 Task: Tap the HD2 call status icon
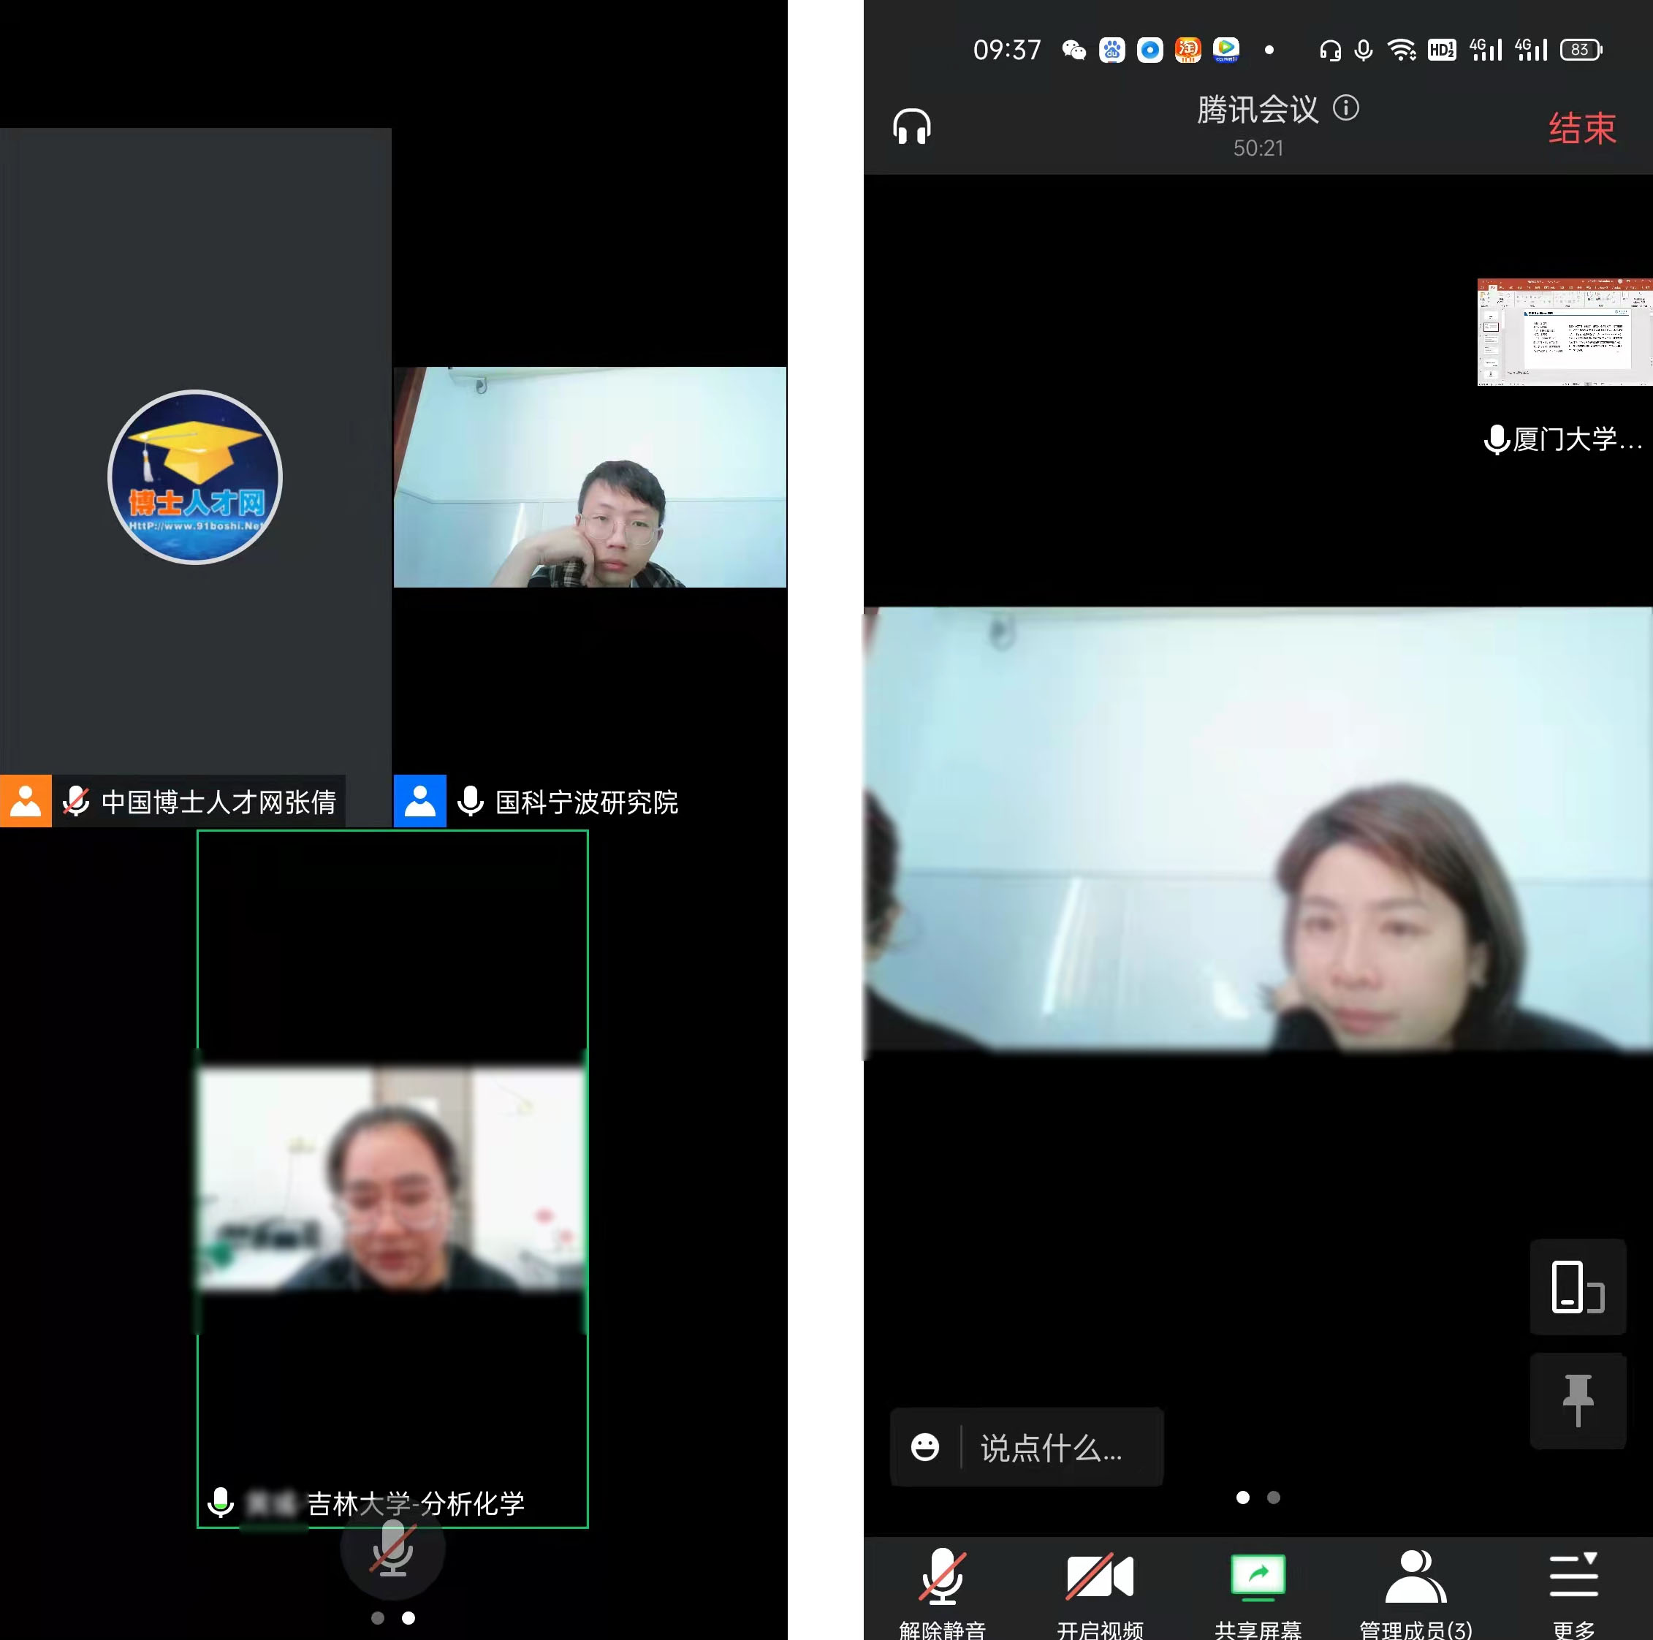point(1442,50)
